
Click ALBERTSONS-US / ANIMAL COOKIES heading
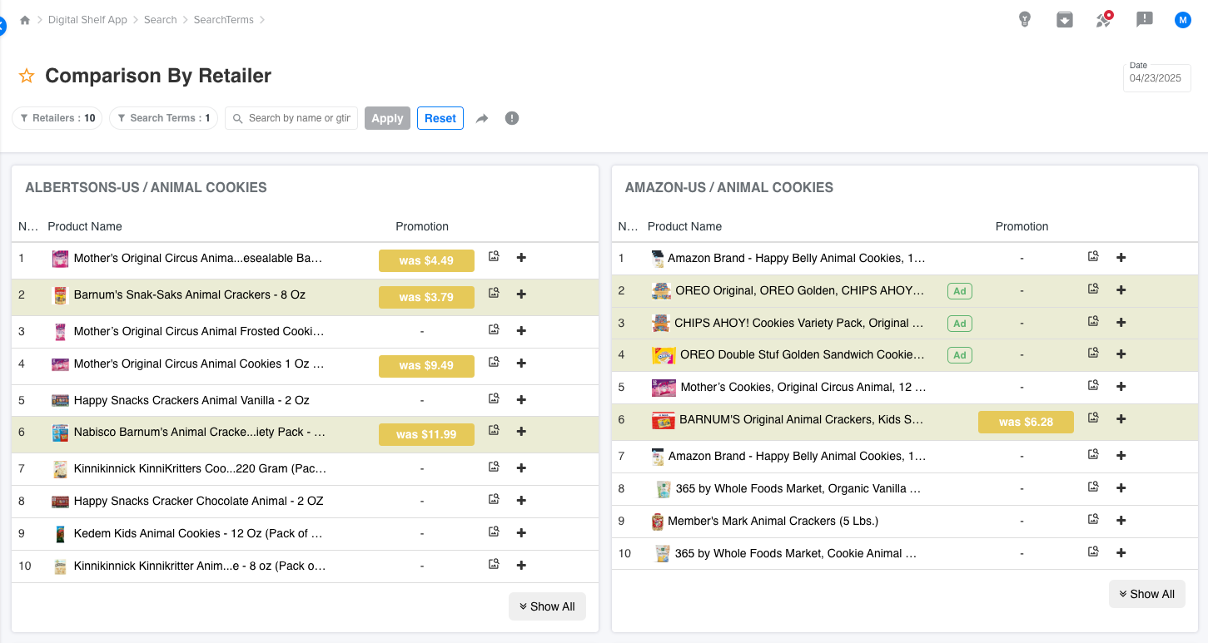[x=146, y=187]
